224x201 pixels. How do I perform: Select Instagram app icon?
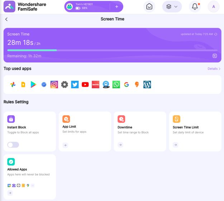pyautogui.click(x=54, y=85)
